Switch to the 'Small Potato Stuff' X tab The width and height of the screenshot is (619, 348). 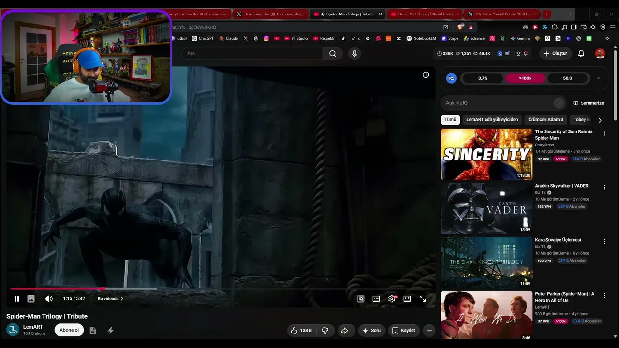point(501,14)
